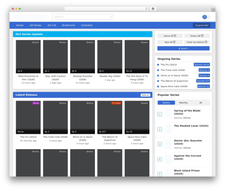Open the Type All dropdown
The height and width of the screenshot is (190, 225).
point(170,42)
